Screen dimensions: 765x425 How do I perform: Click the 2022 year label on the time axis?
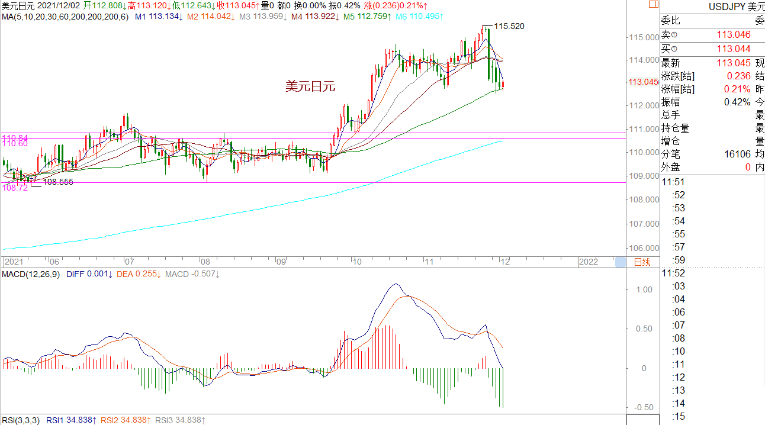[587, 261]
